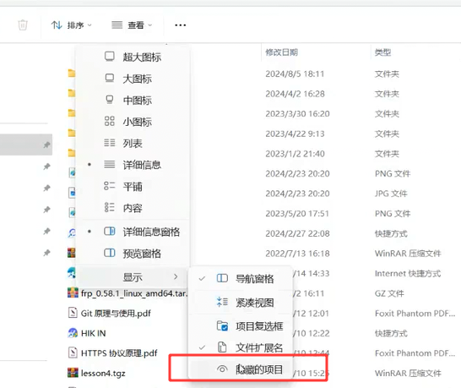This screenshot has width=461, height=388.
Task: Click the 导航窗格 pane glyph icon
Action: tap(222, 278)
